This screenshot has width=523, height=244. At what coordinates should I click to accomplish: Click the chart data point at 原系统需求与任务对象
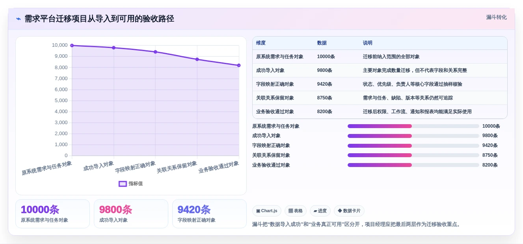[72, 46]
